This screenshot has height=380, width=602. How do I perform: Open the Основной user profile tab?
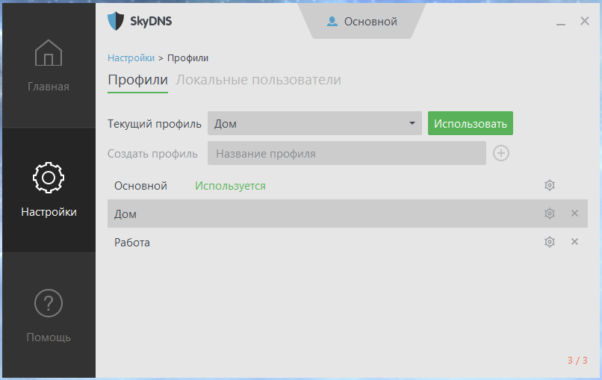tap(362, 22)
